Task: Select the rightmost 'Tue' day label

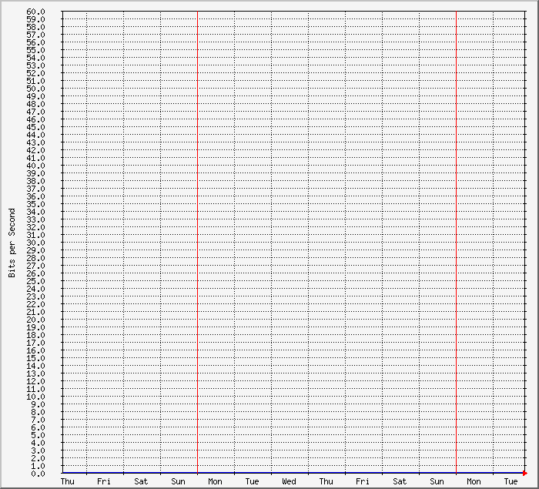Action: coord(511,482)
